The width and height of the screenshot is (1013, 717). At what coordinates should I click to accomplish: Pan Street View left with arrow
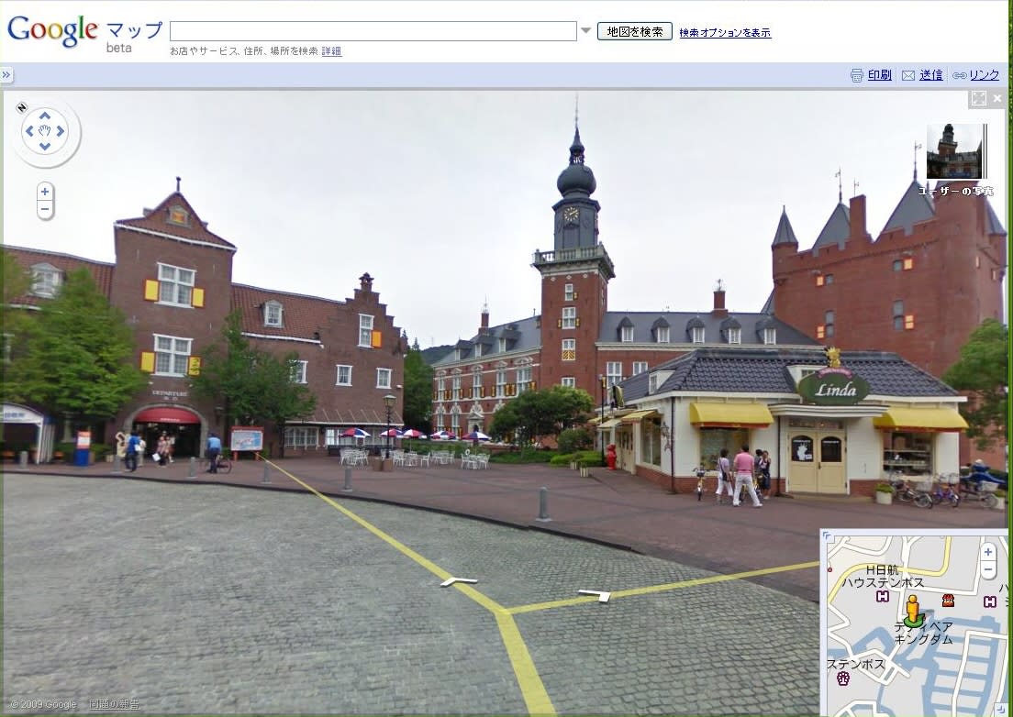tap(29, 131)
